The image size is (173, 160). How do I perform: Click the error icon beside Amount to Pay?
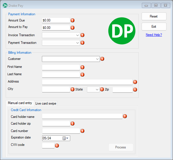point(72,28)
